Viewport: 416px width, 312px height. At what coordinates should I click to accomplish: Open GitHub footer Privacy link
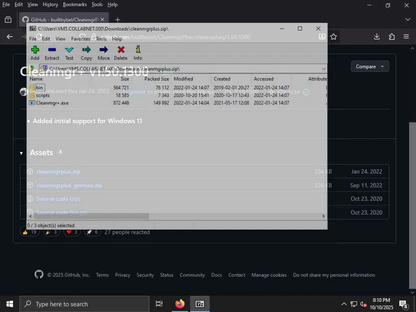(123, 275)
